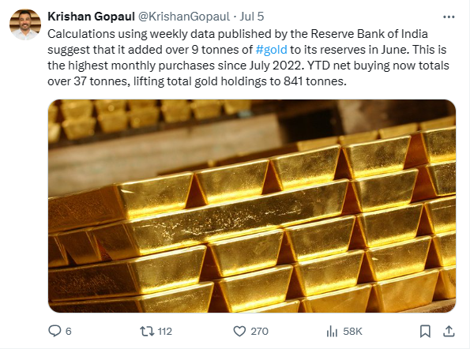The image size is (470, 349).
Task: Open view analytics bar chart icon
Action: (332, 332)
